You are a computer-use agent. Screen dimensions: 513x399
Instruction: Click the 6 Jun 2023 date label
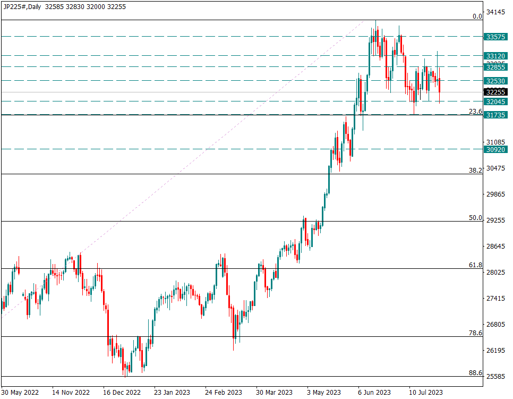click(x=374, y=393)
